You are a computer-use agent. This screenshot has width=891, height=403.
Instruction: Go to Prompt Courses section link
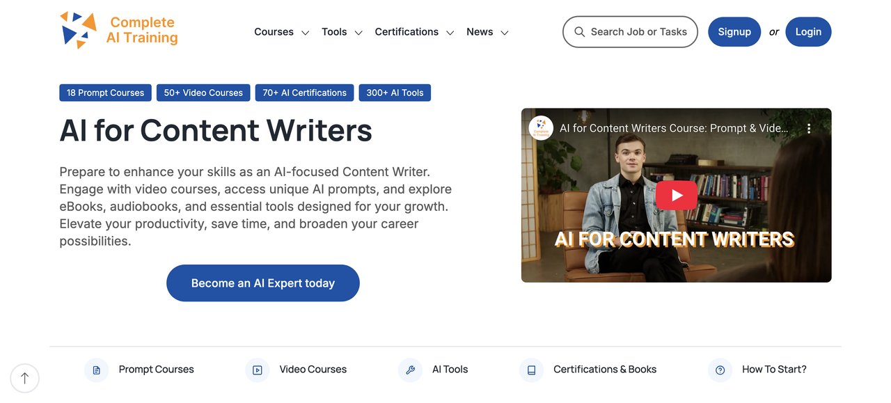tap(156, 370)
